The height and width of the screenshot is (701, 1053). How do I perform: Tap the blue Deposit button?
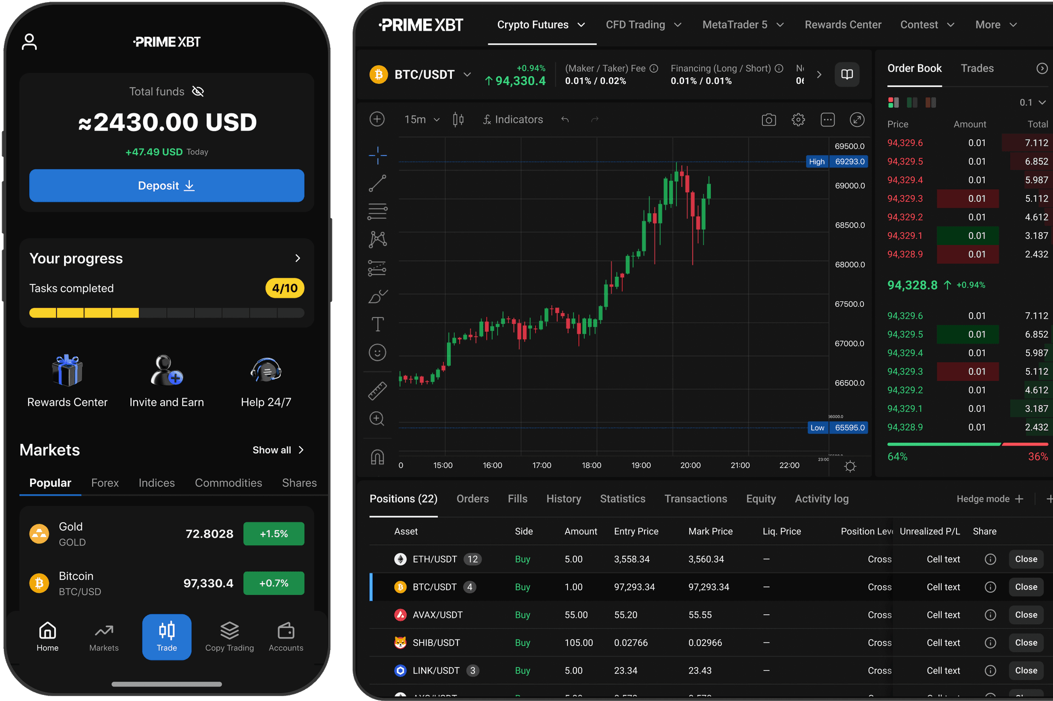[167, 186]
